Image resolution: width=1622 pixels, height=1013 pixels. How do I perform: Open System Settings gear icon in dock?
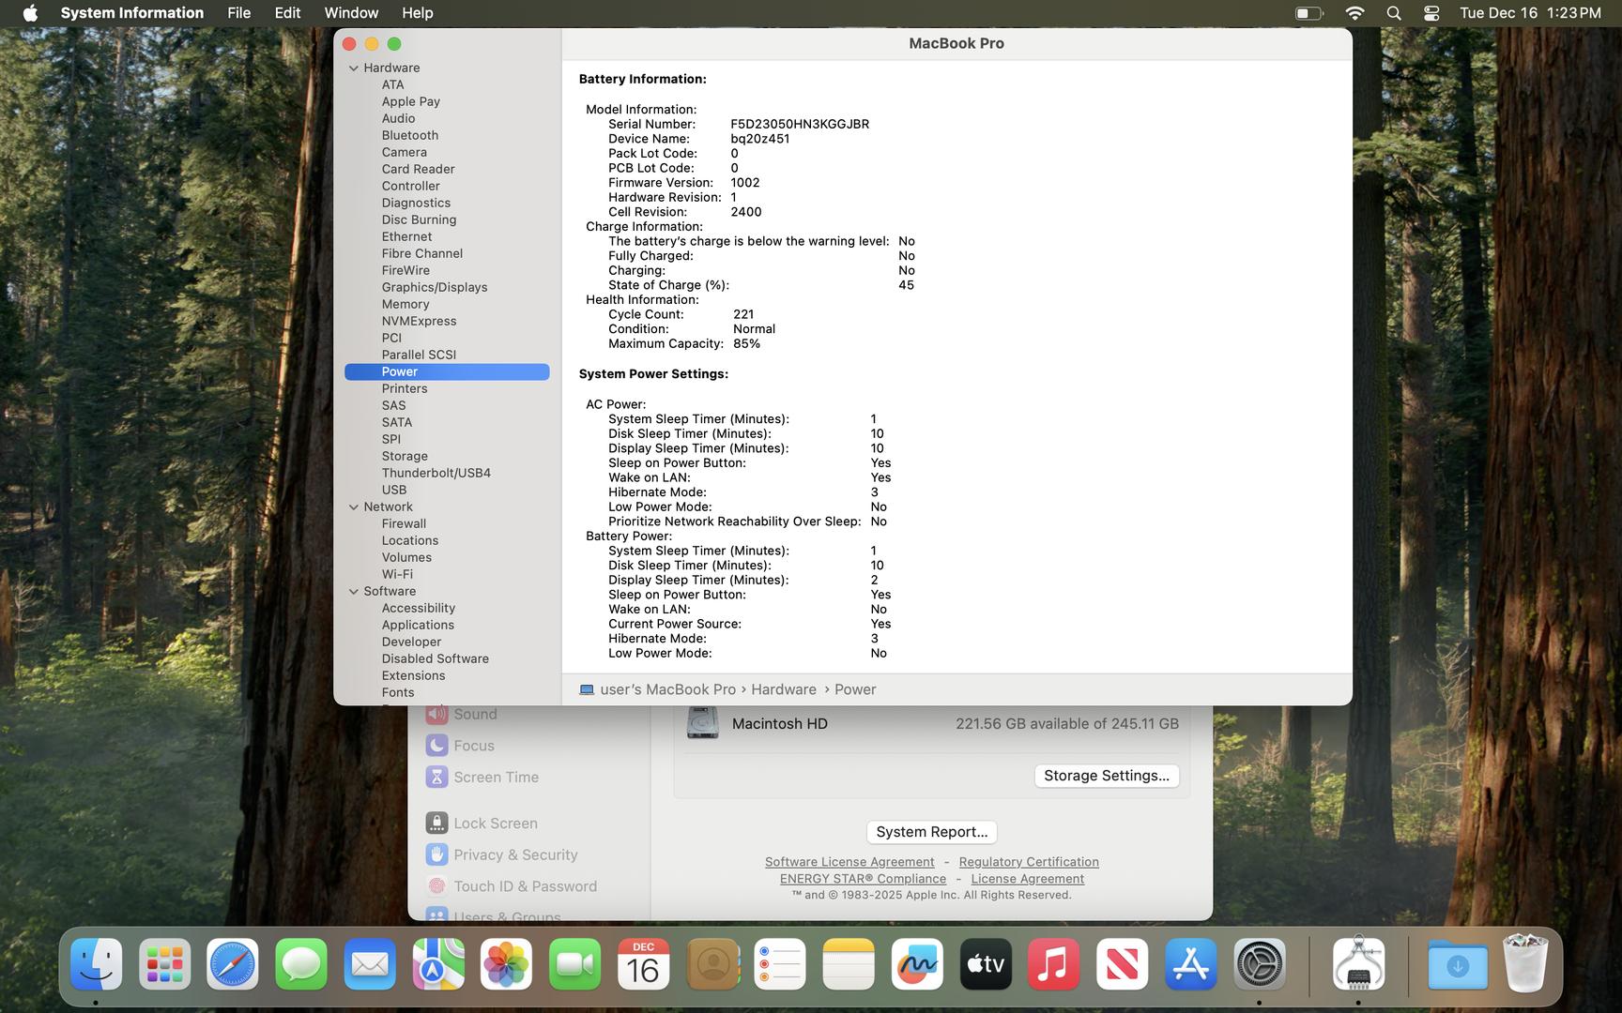tap(1259, 964)
